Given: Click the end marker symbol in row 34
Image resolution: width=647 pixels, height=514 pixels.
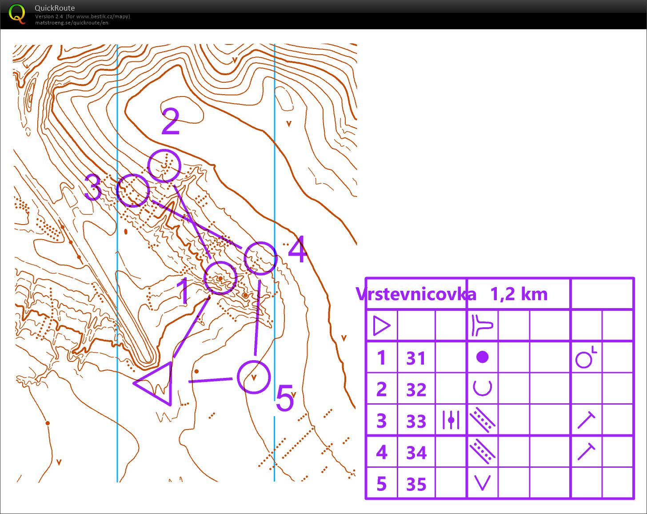Looking at the screenshot, I should (x=586, y=452).
